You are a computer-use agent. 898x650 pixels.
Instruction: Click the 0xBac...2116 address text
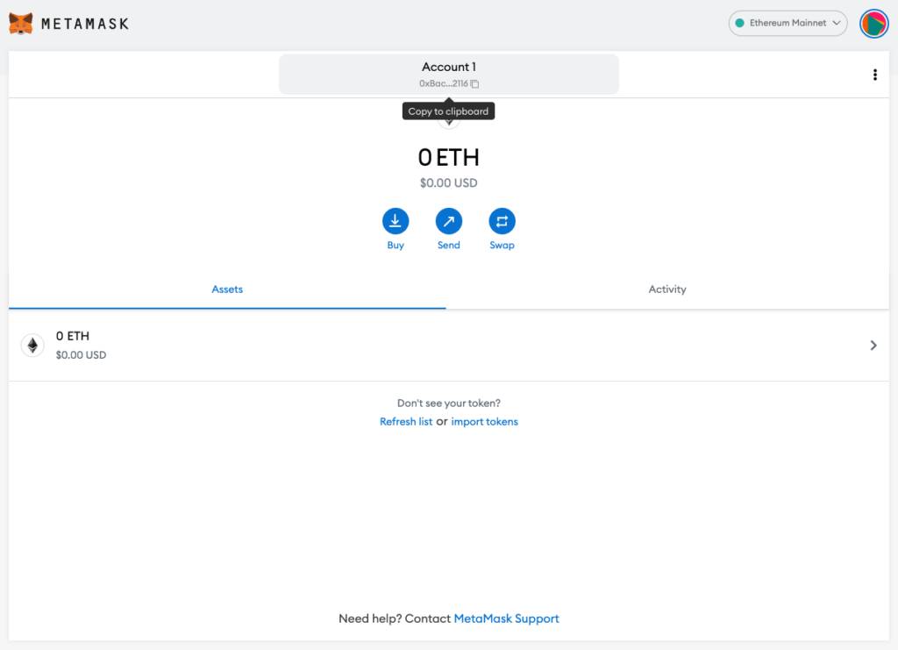click(443, 83)
